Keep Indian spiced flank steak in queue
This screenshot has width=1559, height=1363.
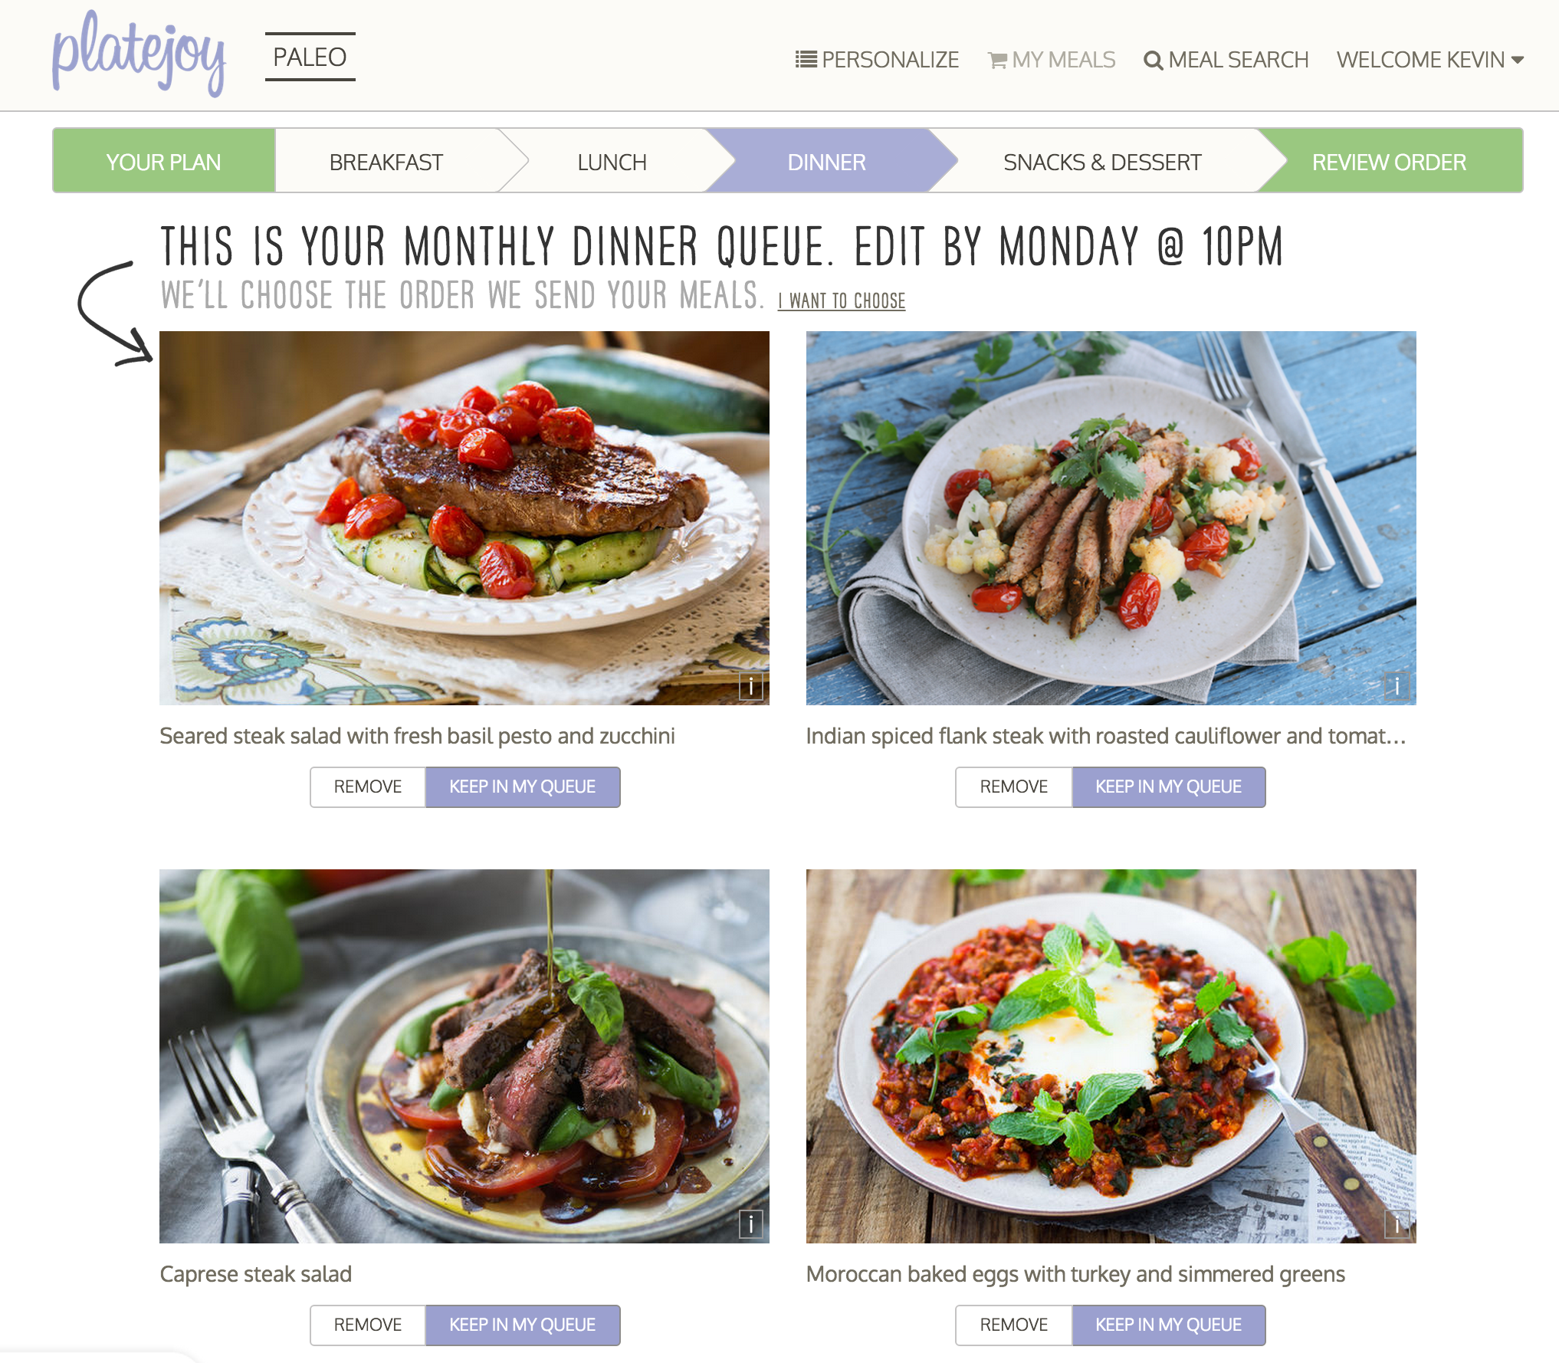point(1168,787)
